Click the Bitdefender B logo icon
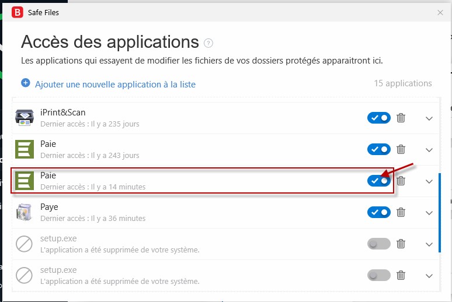 coord(18,12)
